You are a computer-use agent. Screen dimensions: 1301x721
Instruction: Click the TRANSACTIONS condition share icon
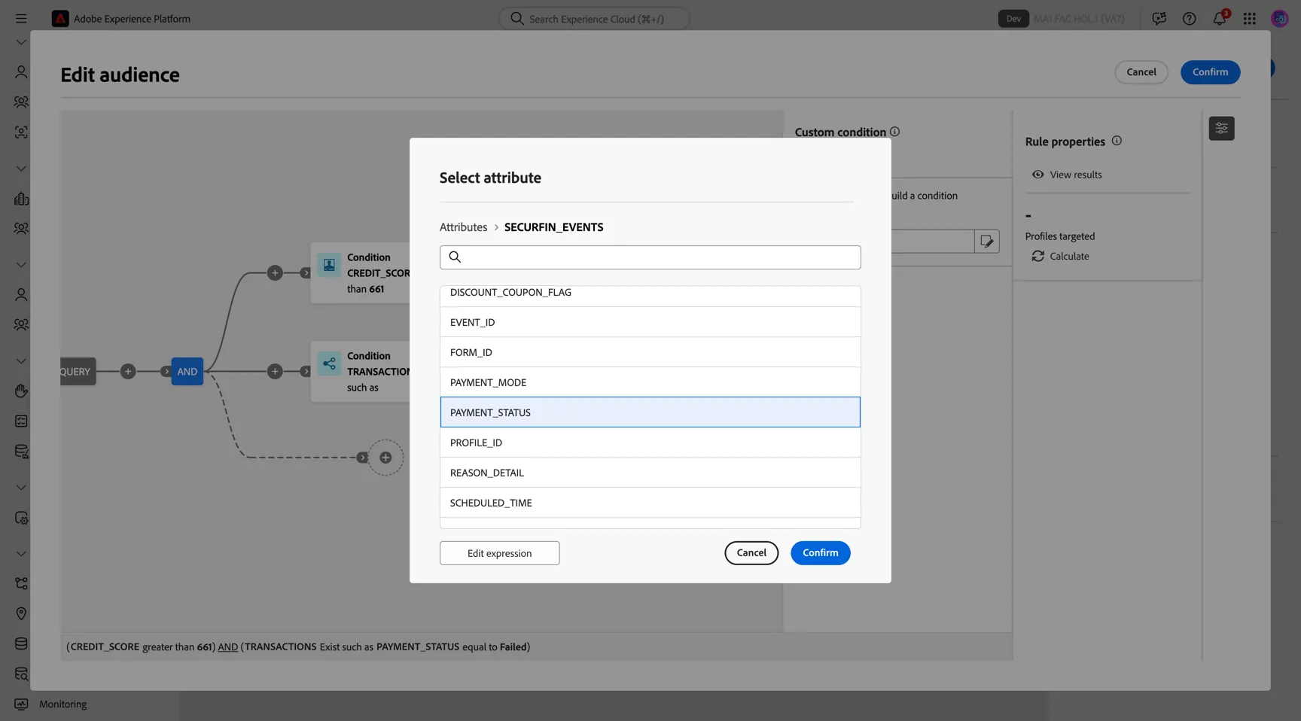pos(329,364)
